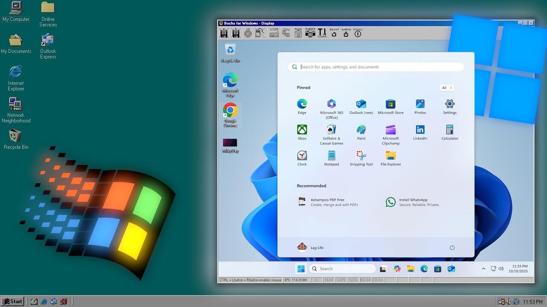547x307 pixels.
Task: Open Microsoft Clipchamp pinned app
Action: point(391,135)
